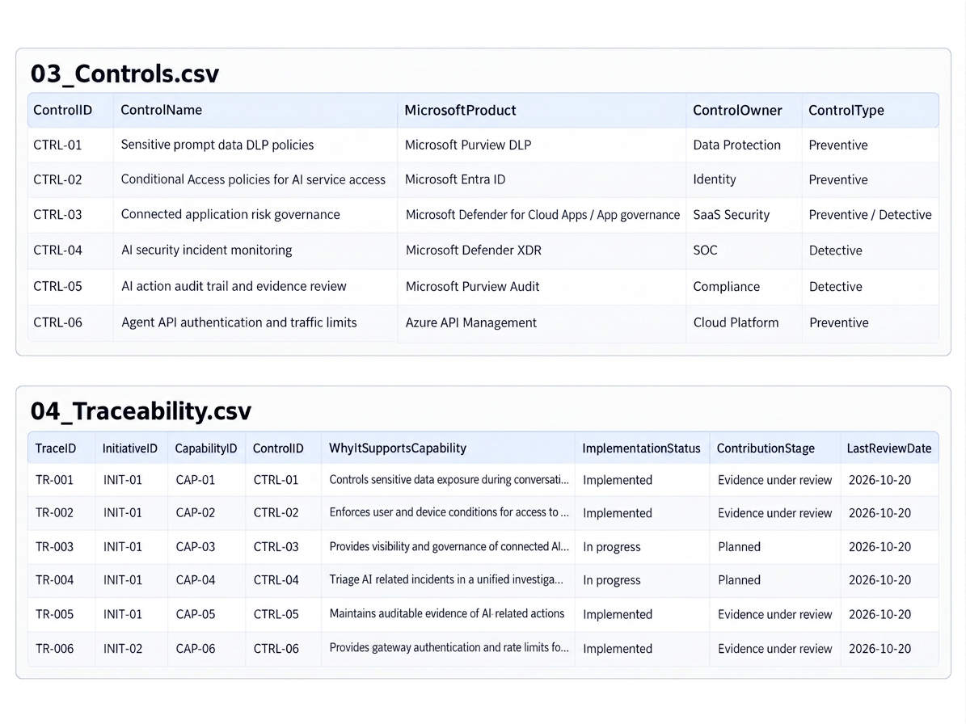Click 'Evidence under review' in TR-005 row

pos(774,614)
